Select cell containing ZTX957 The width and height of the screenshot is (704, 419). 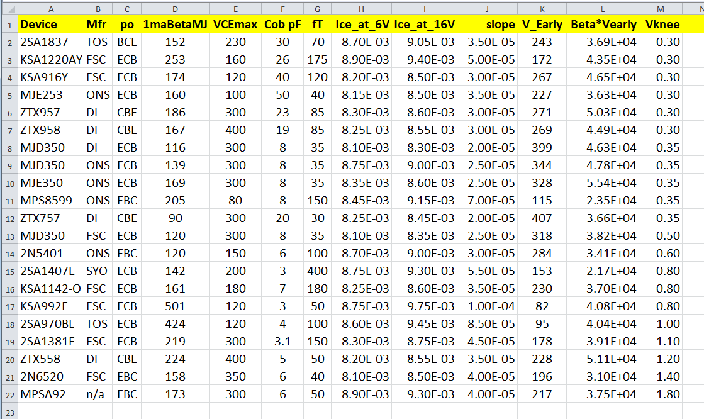[51, 113]
